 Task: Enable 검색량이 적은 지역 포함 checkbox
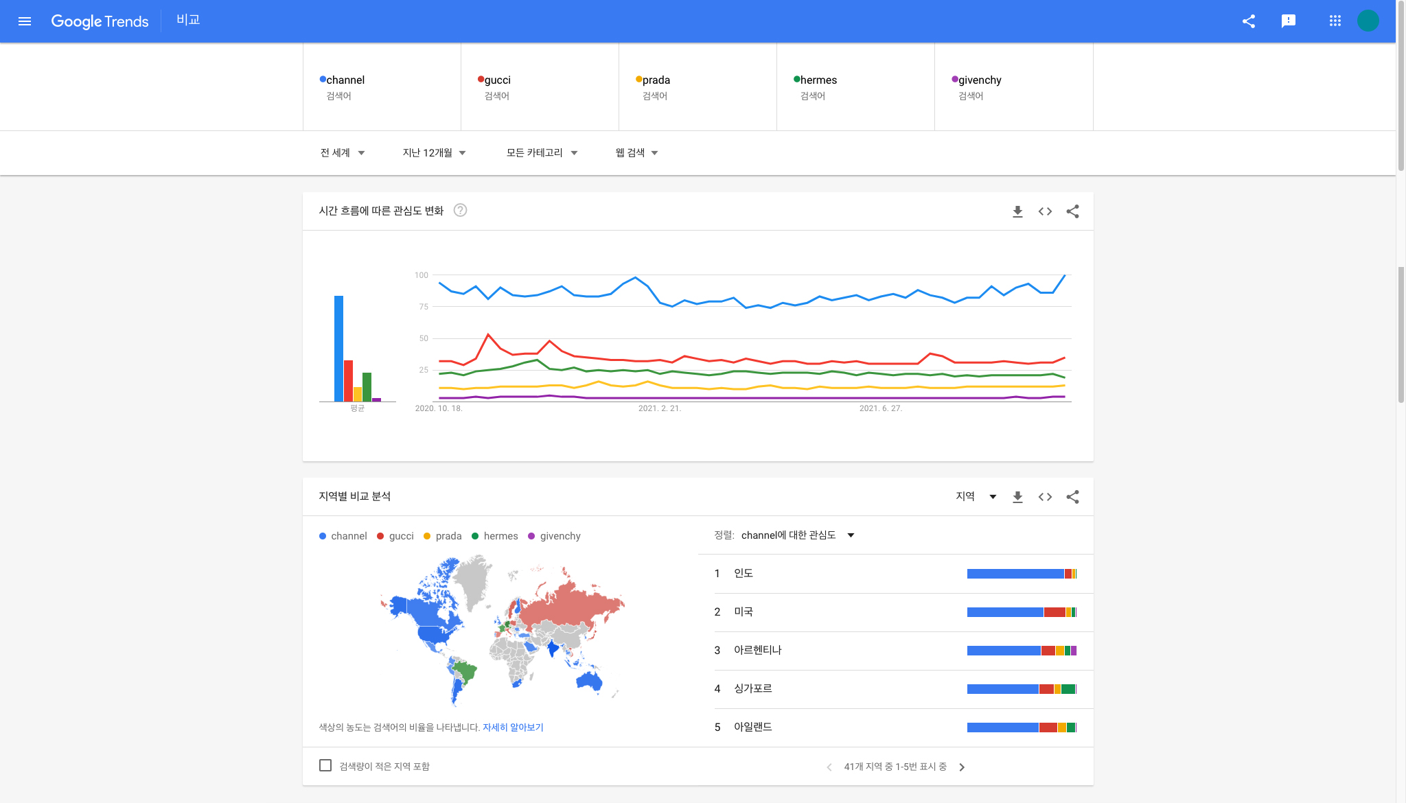(325, 765)
